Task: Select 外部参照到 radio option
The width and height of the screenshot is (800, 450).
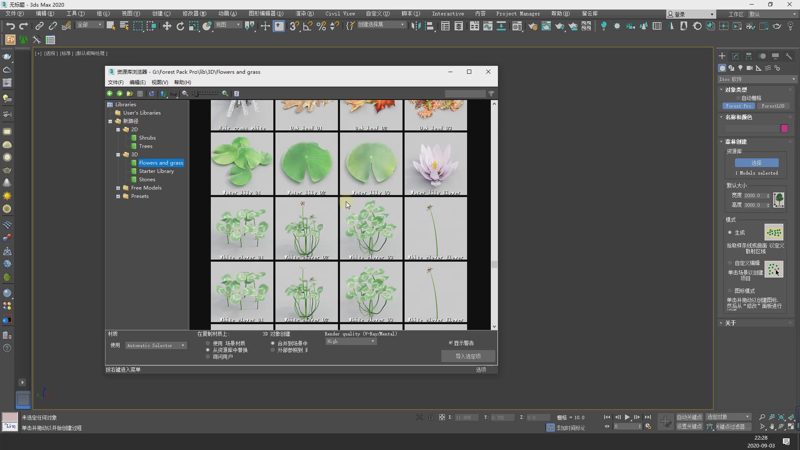Action: click(273, 350)
